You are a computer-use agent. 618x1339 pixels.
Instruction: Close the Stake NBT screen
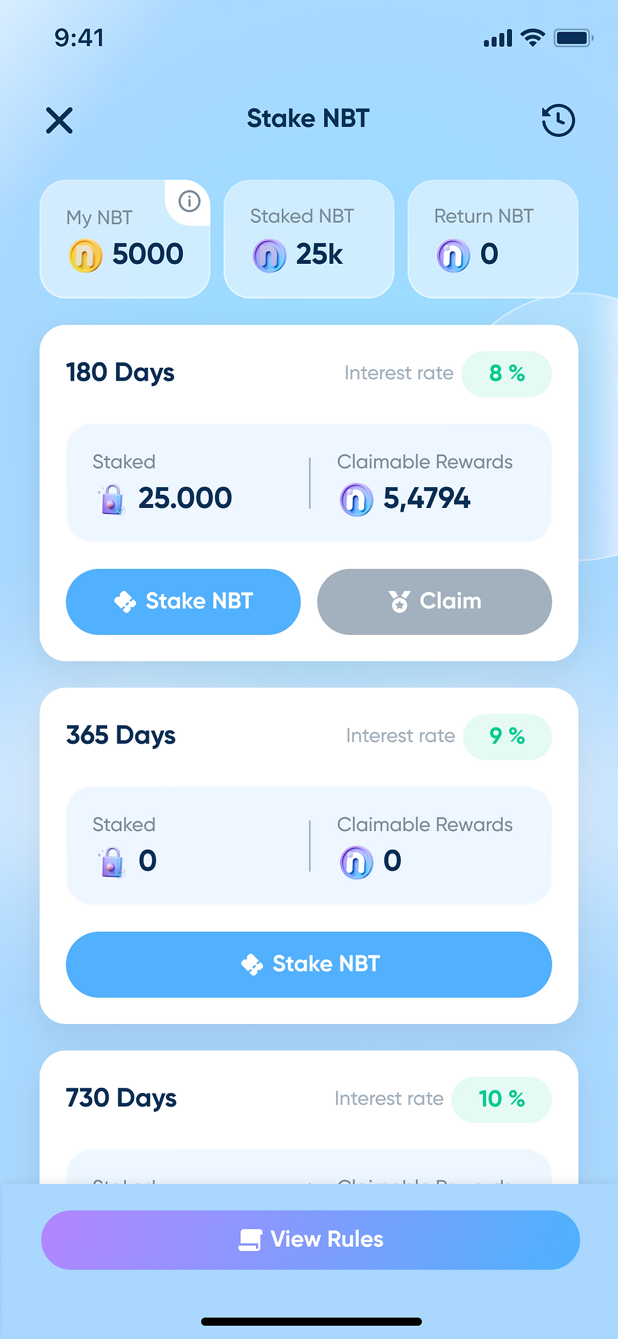59,120
